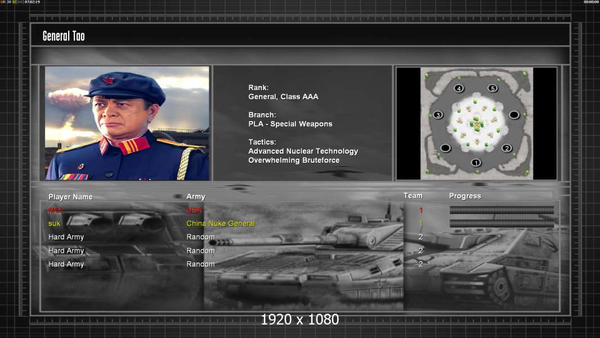Click the Team column header
The width and height of the screenshot is (600, 338).
tap(413, 195)
